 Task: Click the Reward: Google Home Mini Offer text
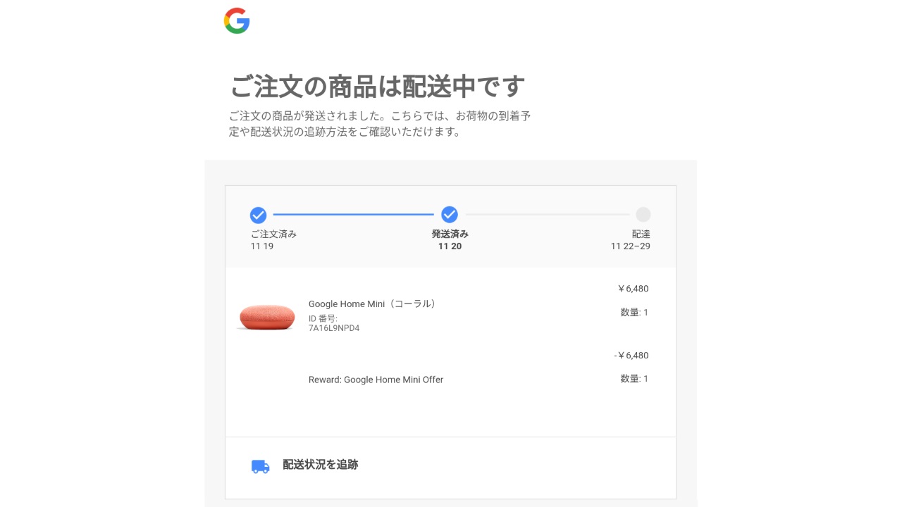click(376, 380)
